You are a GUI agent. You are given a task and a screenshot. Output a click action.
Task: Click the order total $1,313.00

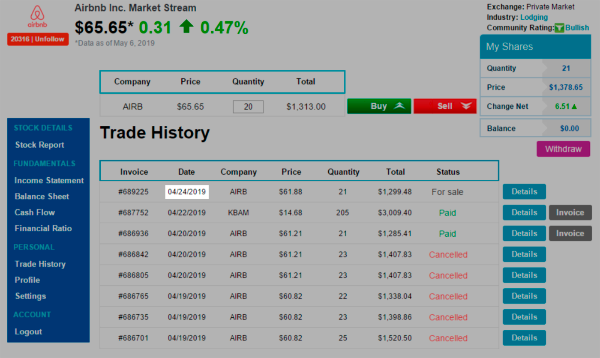306,107
